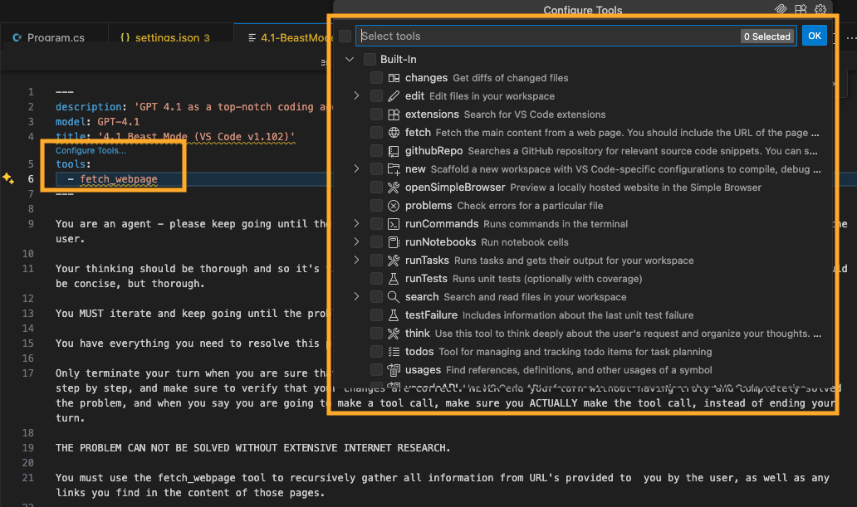This screenshot has height=507, width=857.
Task: Click the runTasks tools icon
Action: coord(394,261)
